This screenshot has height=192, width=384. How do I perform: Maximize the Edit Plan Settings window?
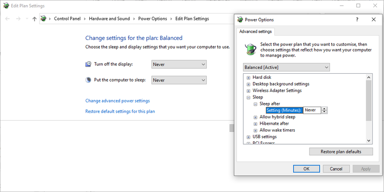pos(358,6)
